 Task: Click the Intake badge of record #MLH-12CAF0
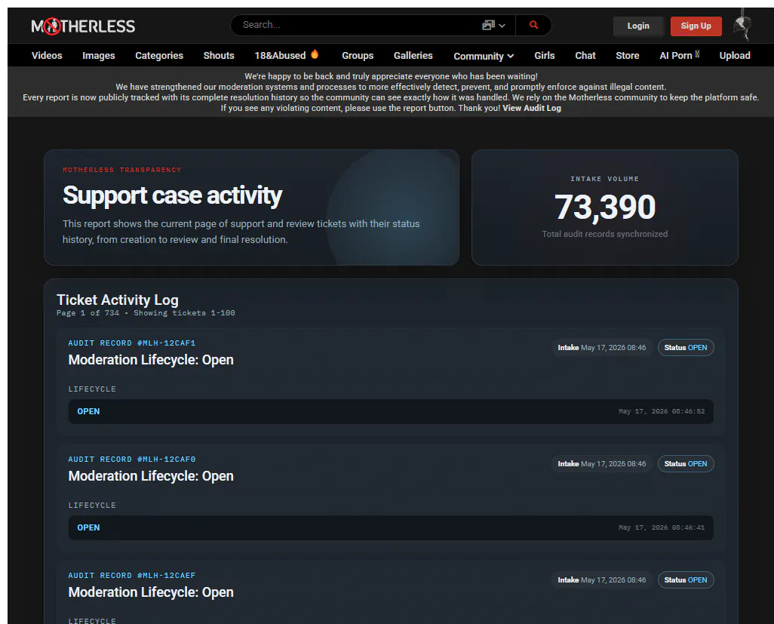[x=602, y=463]
